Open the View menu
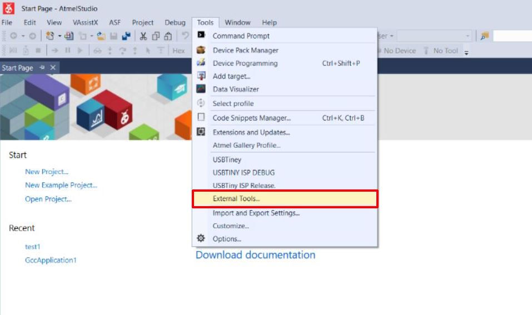This screenshot has height=315, width=532. pyautogui.click(x=54, y=22)
